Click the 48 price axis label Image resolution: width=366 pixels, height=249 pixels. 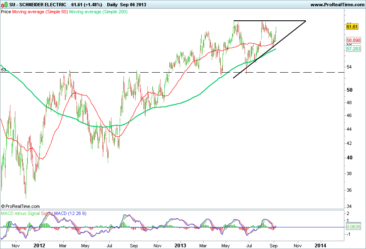coord(349,103)
